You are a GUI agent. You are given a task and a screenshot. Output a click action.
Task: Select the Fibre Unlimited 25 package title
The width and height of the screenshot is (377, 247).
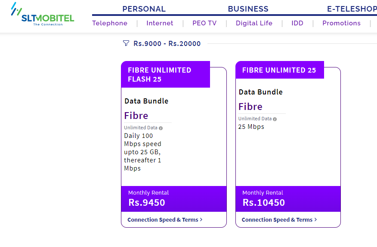click(280, 70)
